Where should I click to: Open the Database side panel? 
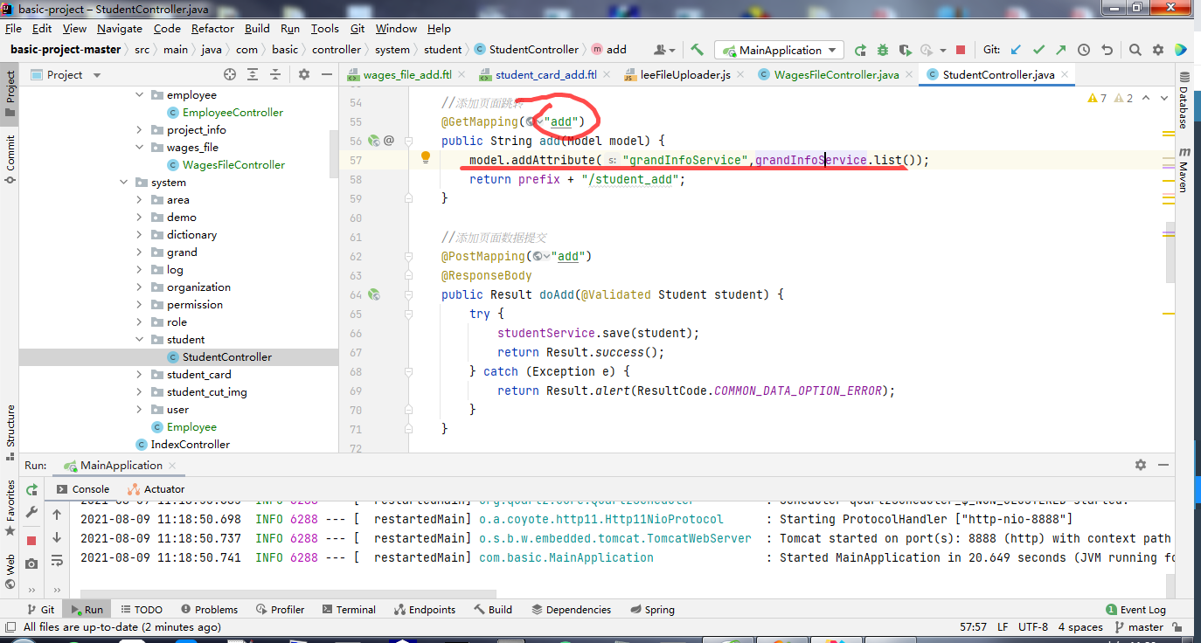coord(1183,100)
